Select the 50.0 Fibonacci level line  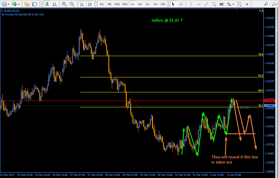pos(172,92)
